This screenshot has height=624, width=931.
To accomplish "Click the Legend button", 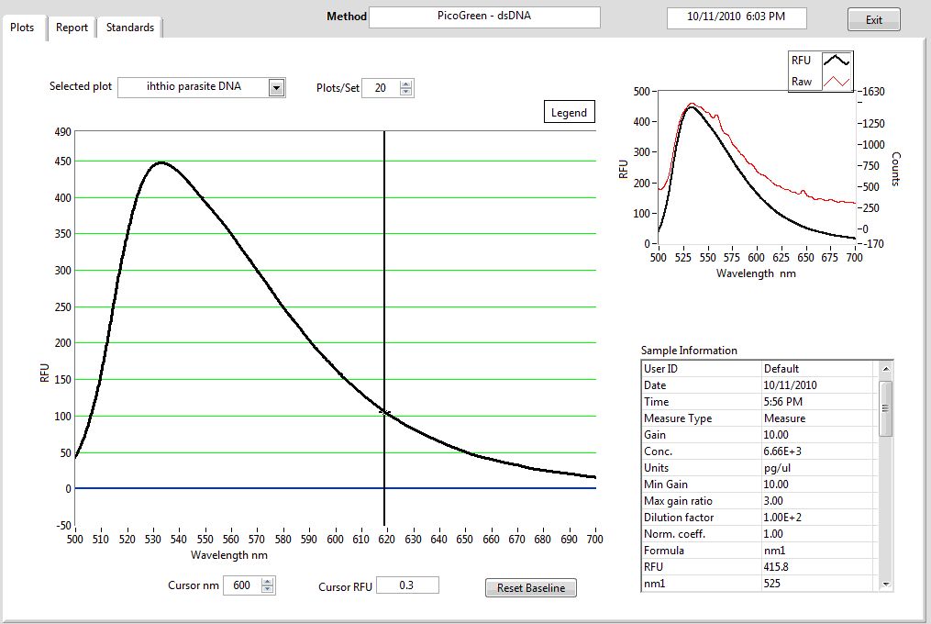I will pos(569,112).
